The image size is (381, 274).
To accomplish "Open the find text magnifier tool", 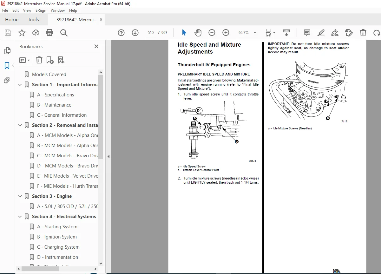I will tap(64, 33).
